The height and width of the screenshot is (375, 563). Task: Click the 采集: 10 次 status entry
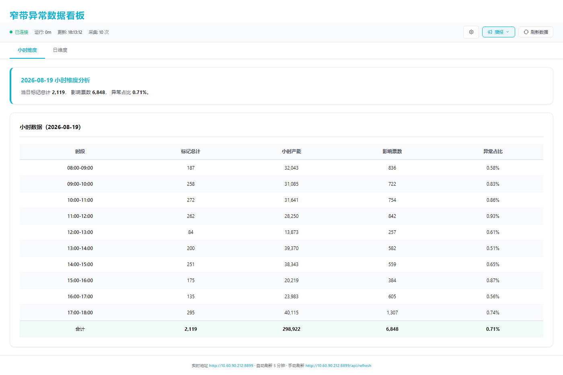99,32
